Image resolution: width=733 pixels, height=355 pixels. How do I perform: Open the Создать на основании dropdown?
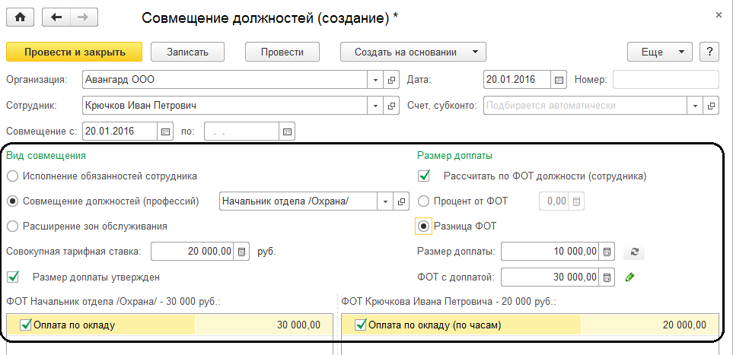pos(474,52)
